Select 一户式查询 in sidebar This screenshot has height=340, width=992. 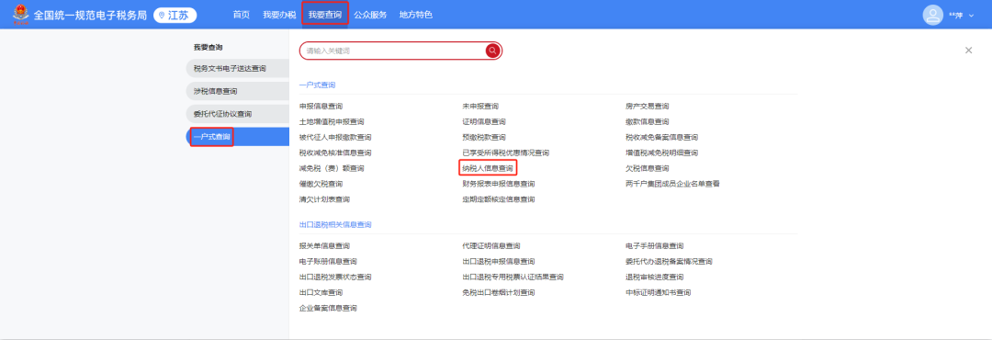click(x=238, y=137)
